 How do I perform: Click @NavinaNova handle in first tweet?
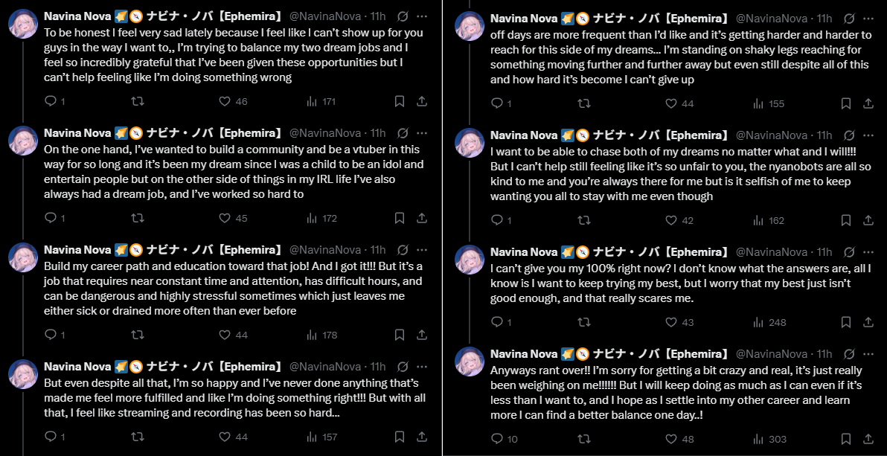[324, 16]
